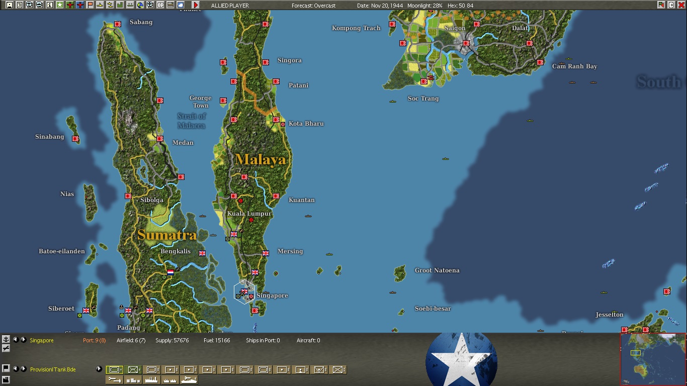Click the Japanese flag at Singora
Screen dimensions: 687x386
click(x=265, y=62)
